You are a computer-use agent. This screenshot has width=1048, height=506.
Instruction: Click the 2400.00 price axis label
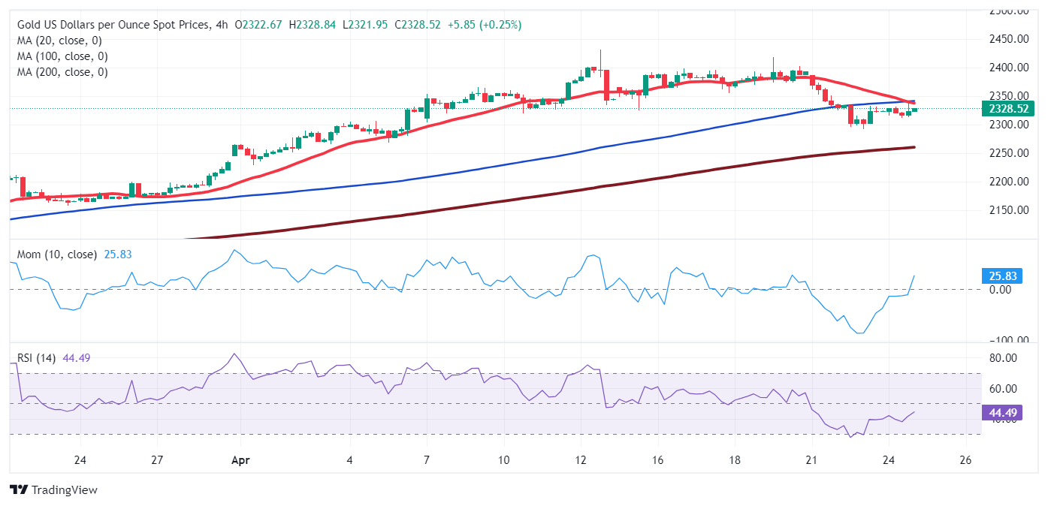pos(1009,68)
